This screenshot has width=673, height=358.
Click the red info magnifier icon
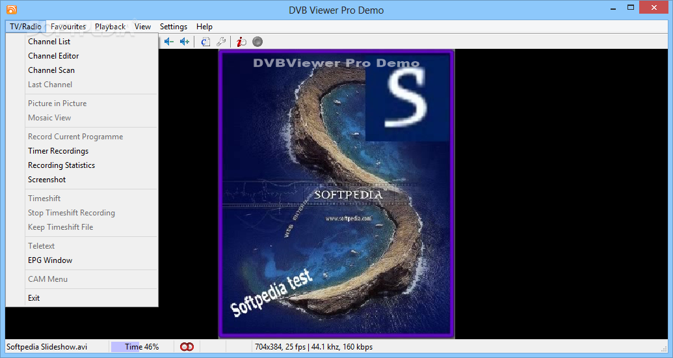point(241,42)
